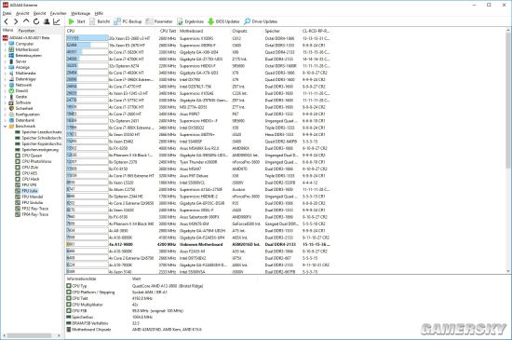Viewport: 512px width, 340px height.
Task: Open the Driver Updates search icon
Action: click(248, 21)
